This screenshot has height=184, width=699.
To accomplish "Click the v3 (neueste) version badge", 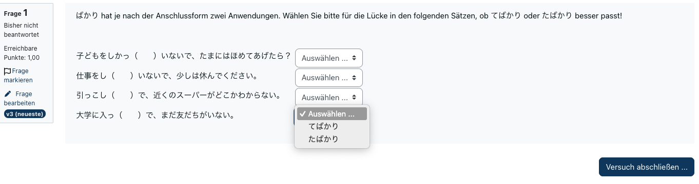I will (x=25, y=113).
